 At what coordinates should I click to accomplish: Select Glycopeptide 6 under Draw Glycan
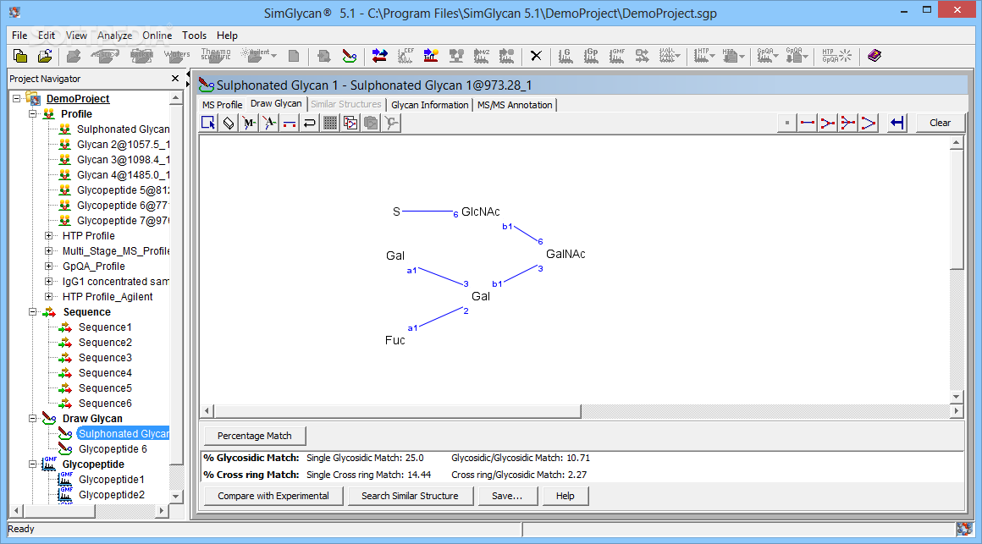pos(113,449)
